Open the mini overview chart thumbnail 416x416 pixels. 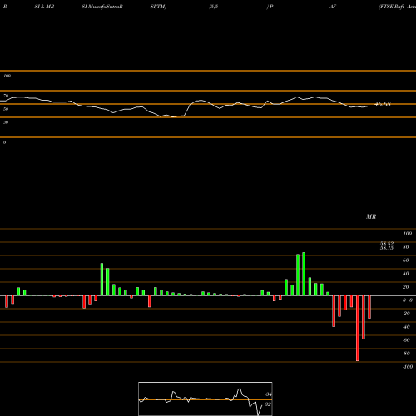206,399
